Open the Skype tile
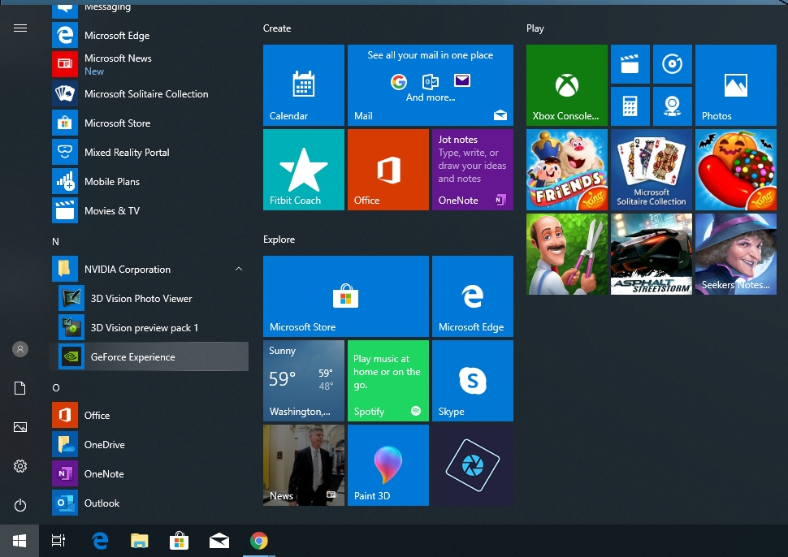This screenshot has height=557, width=788. click(x=473, y=381)
